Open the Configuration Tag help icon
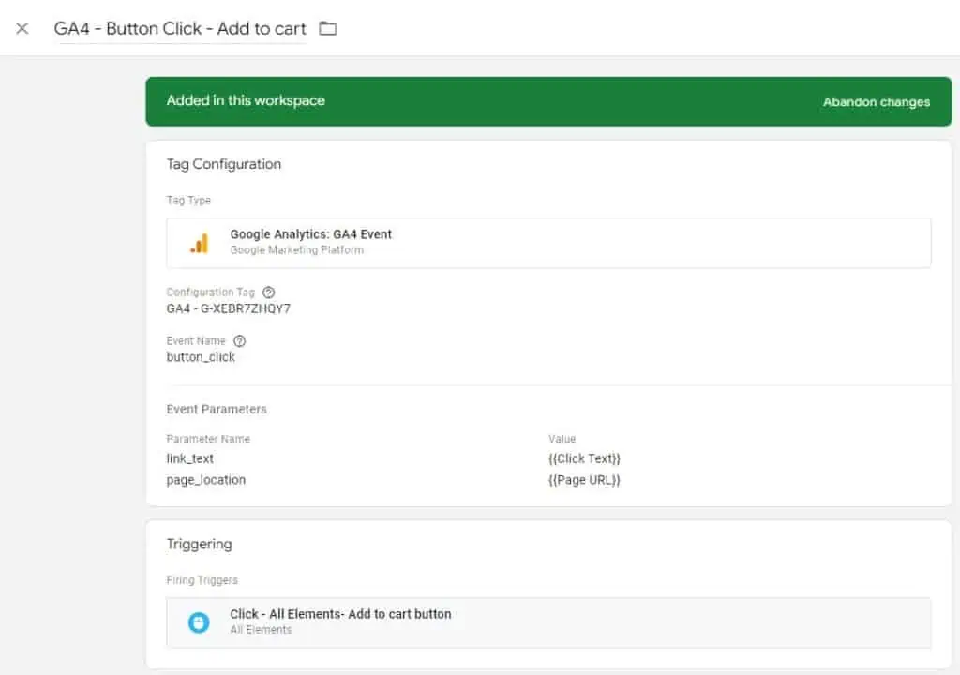Viewport: 960px width, 675px height. pyautogui.click(x=268, y=292)
